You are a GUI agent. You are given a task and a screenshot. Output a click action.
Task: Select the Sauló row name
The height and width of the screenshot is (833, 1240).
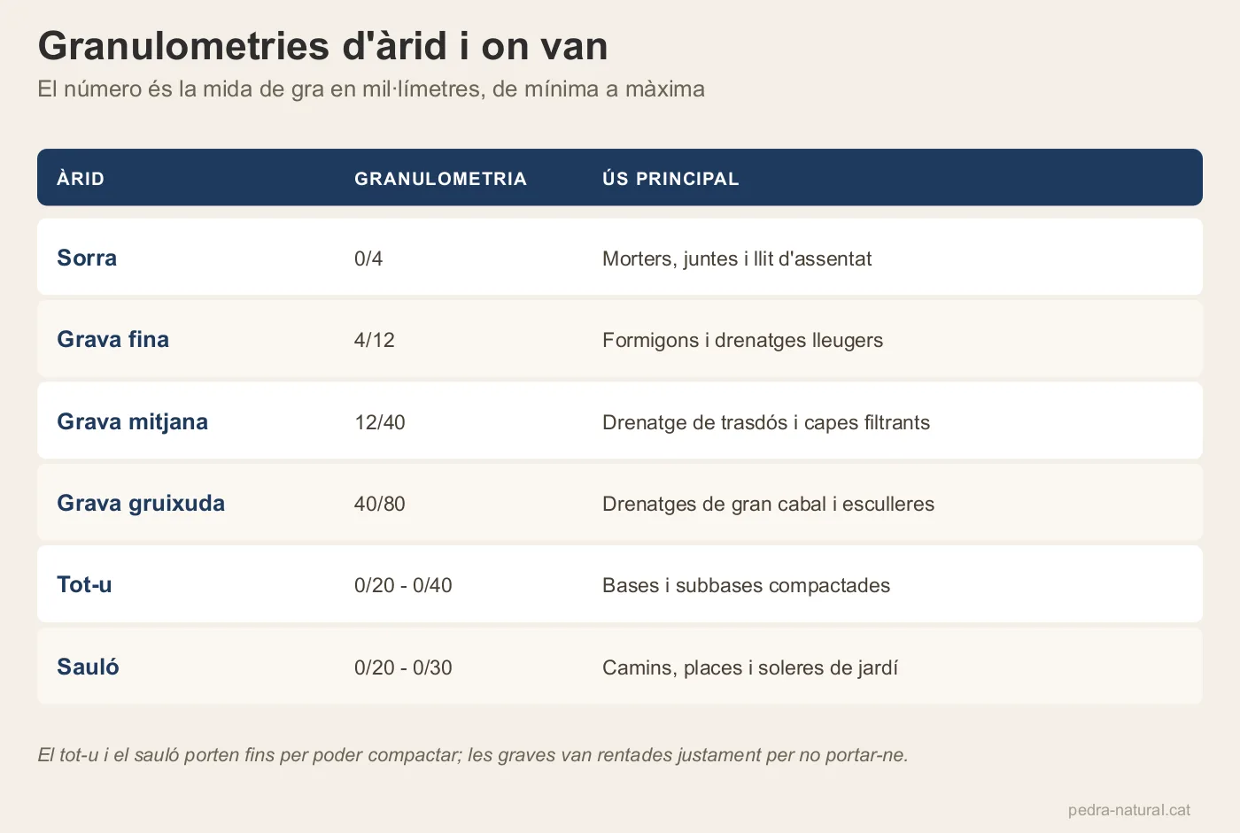click(x=88, y=667)
